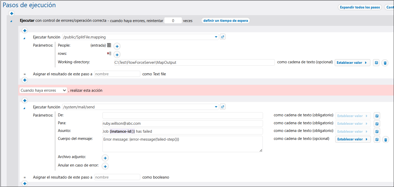Click Establecer valor for Working-directory

coord(352,63)
